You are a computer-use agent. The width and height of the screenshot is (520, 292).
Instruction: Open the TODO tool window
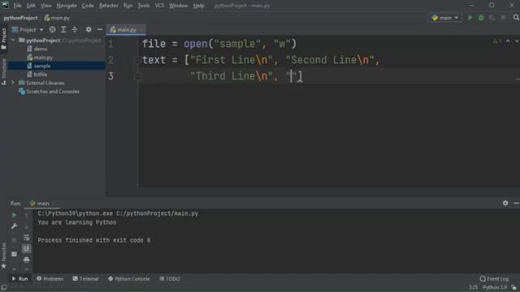170,279
